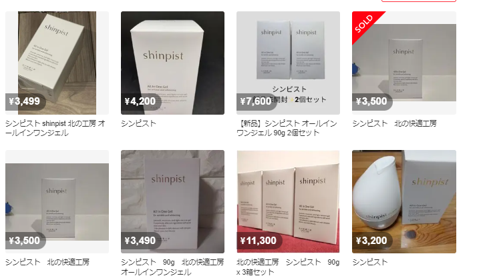Open the ¥3,200 listing with white diffuser
The height and width of the screenshot is (278, 485).
[x=404, y=202]
